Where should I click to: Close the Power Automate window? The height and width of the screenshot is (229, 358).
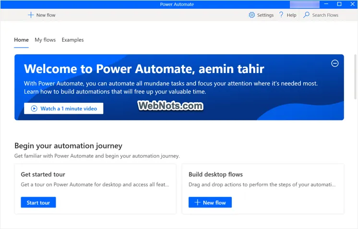(352, 4)
